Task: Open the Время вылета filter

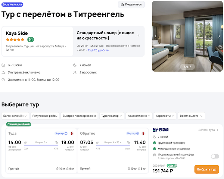Action: pyautogui.click(x=191, y=116)
